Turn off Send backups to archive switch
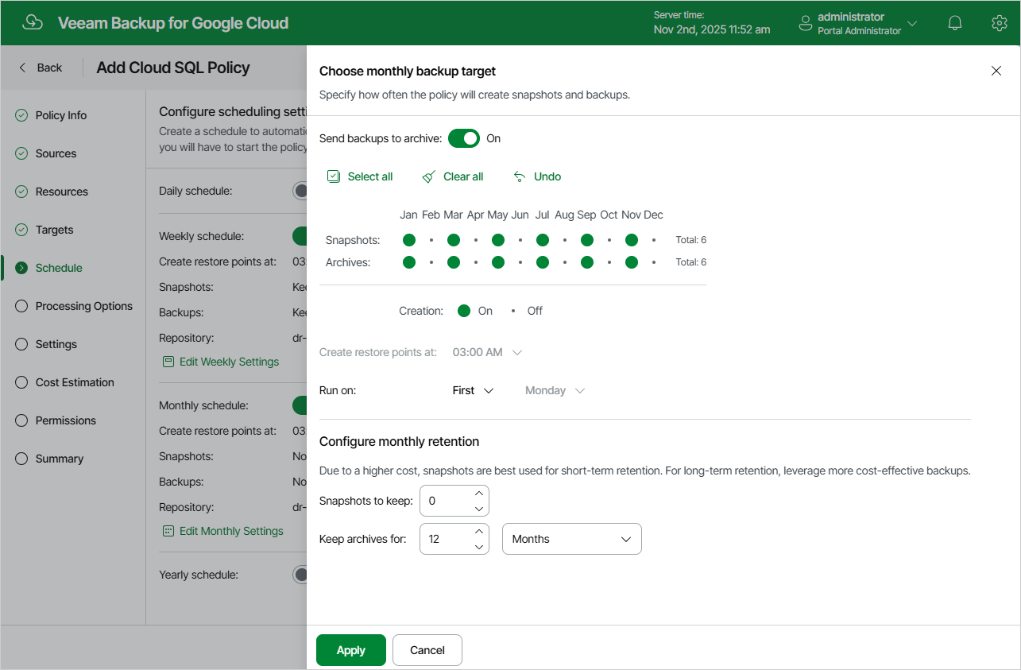The height and width of the screenshot is (670, 1021). click(464, 138)
